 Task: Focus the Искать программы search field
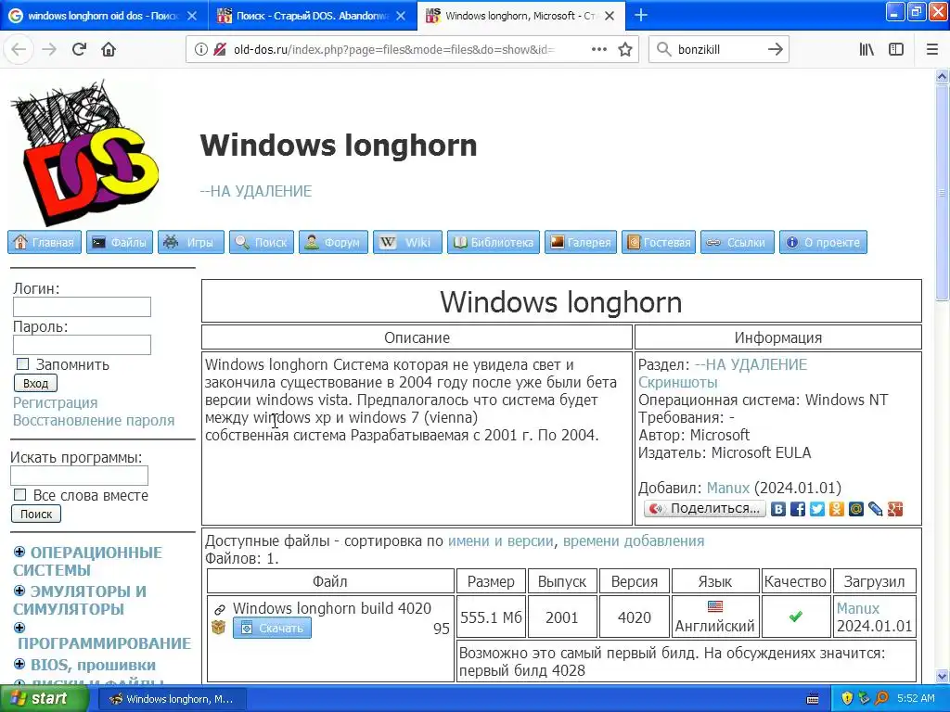(x=80, y=476)
